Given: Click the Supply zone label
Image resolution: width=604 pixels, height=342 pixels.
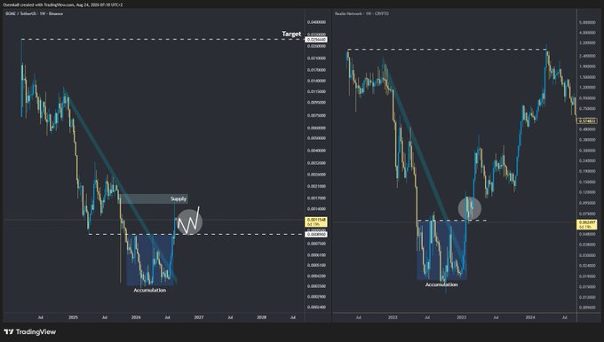Looking at the screenshot, I should [x=179, y=198].
